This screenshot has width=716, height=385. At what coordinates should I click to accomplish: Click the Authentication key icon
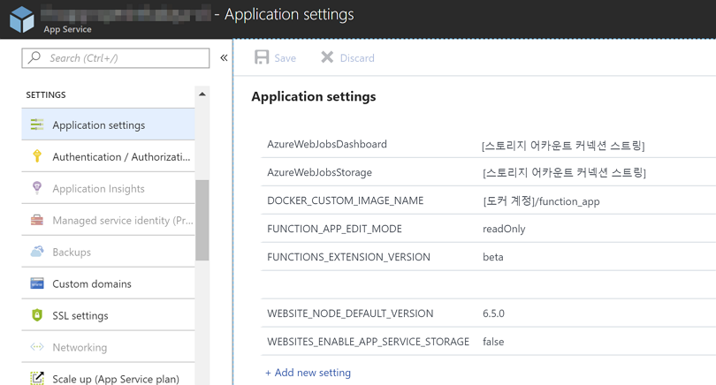(x=37, y=157)
